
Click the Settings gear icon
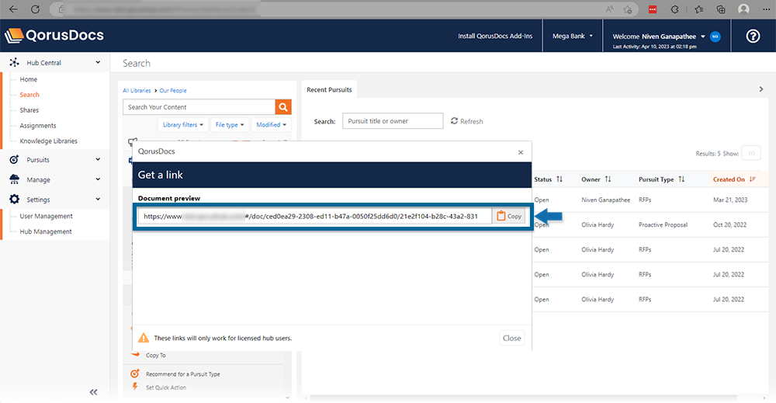pyautogui.click(x=14, y=199)
